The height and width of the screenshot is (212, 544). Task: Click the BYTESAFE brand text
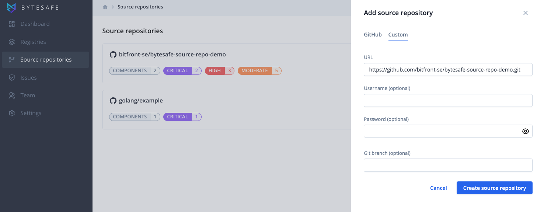40,8
